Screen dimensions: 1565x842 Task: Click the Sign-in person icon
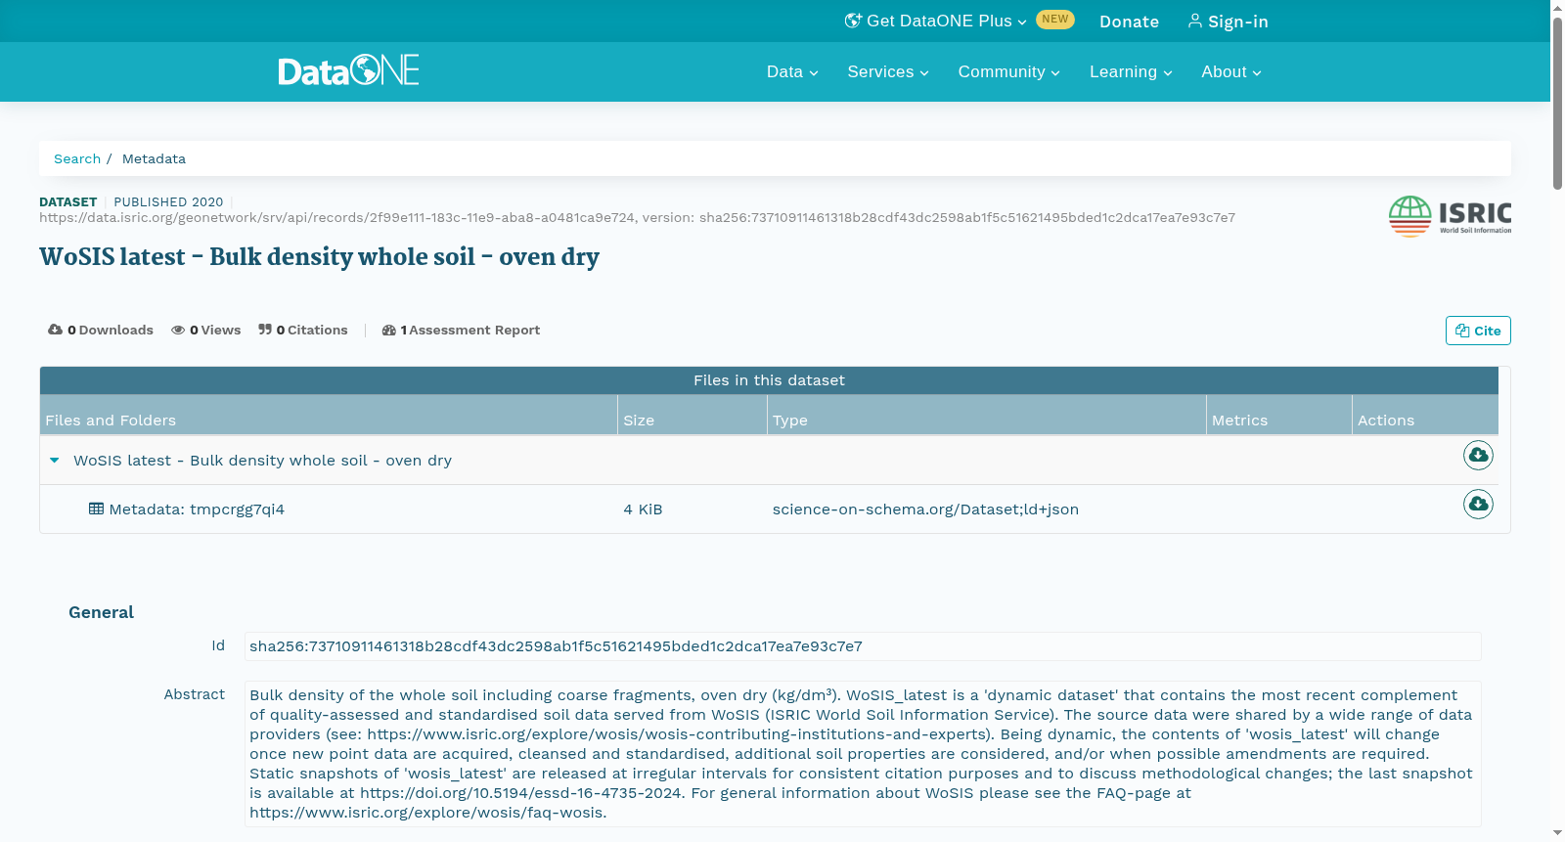(x=1195, y=21)
